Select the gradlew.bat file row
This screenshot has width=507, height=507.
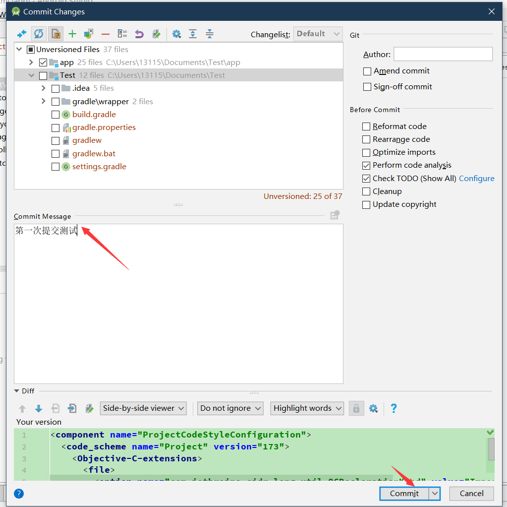tap(178, 154)
